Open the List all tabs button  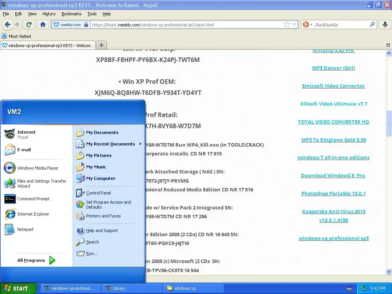[x=388, y=45]
